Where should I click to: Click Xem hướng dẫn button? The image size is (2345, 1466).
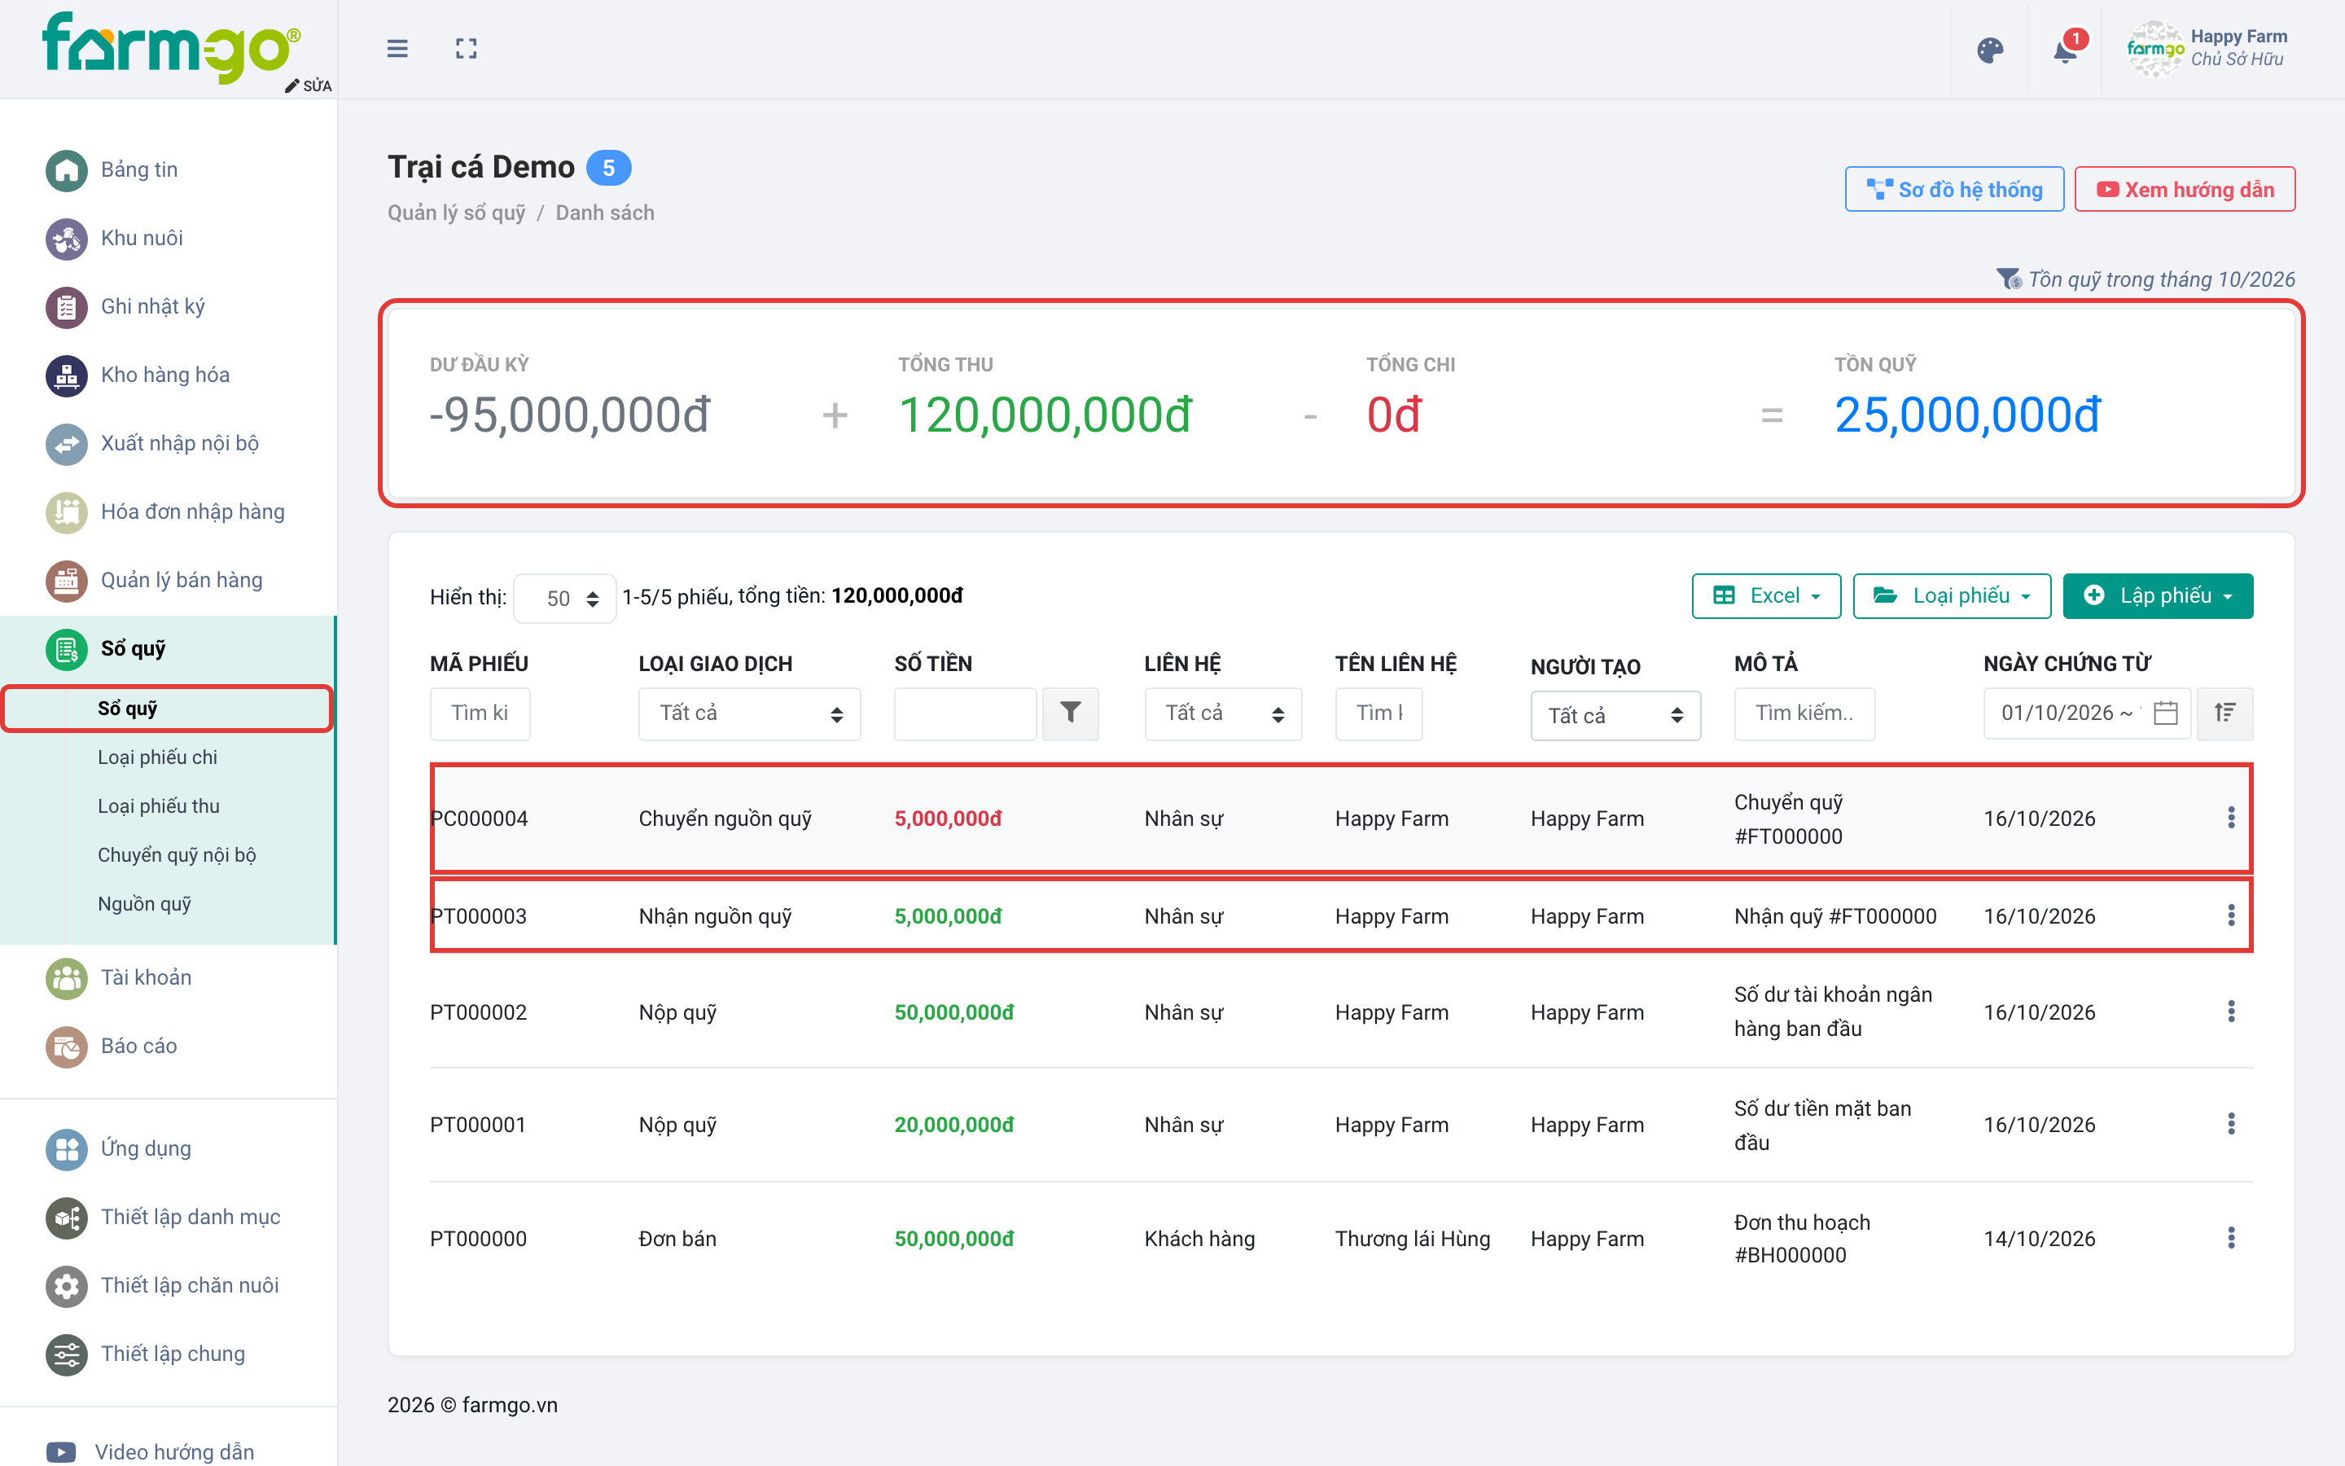click(2184, 190)
